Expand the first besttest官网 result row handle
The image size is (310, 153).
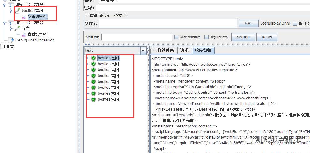click(87, 58)
